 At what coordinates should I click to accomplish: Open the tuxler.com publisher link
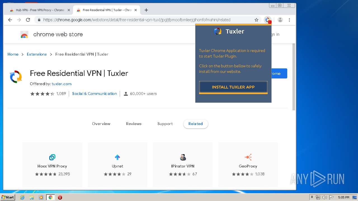coord(62,84)
